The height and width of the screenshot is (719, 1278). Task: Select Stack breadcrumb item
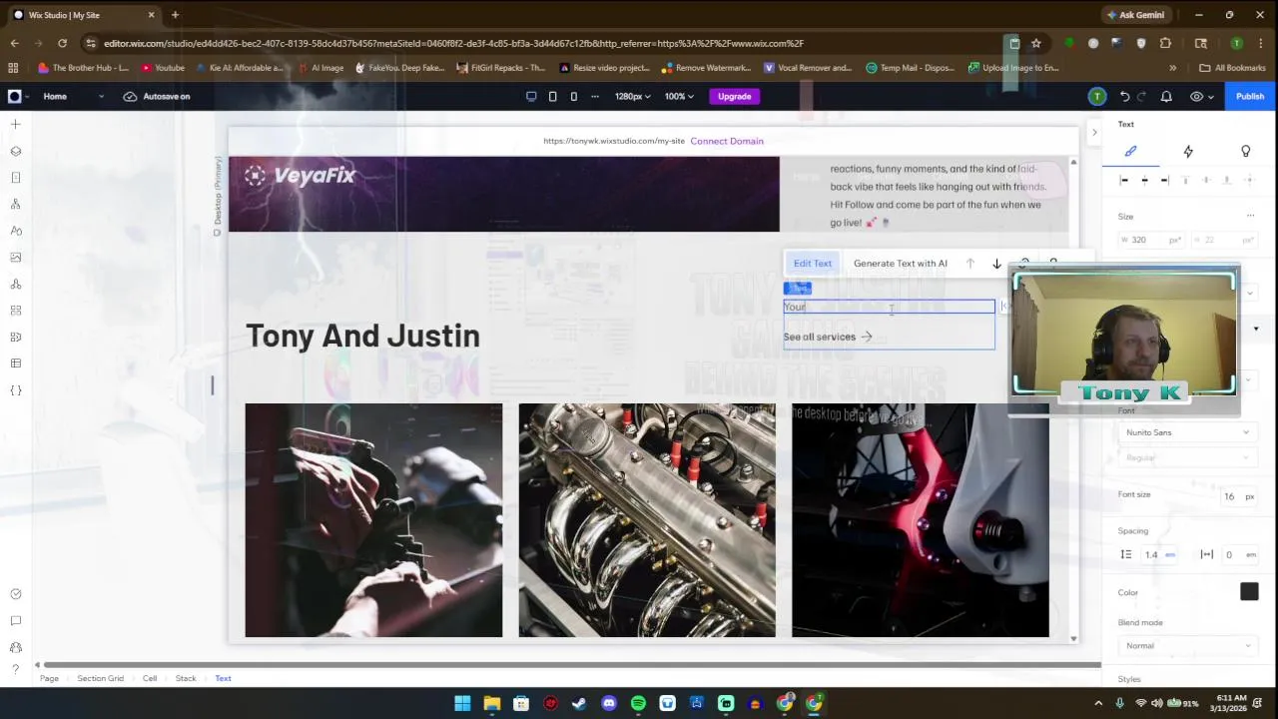186,678
